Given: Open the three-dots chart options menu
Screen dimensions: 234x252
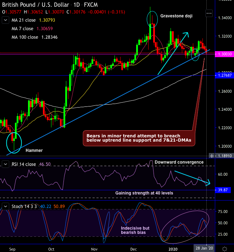Looking at the screenshot, I should tap(209, 13).
